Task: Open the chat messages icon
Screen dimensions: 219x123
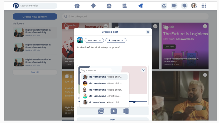Action: pos(174,6)
